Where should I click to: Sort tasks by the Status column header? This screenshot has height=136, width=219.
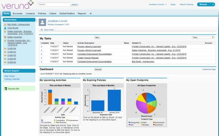[66, 43]
